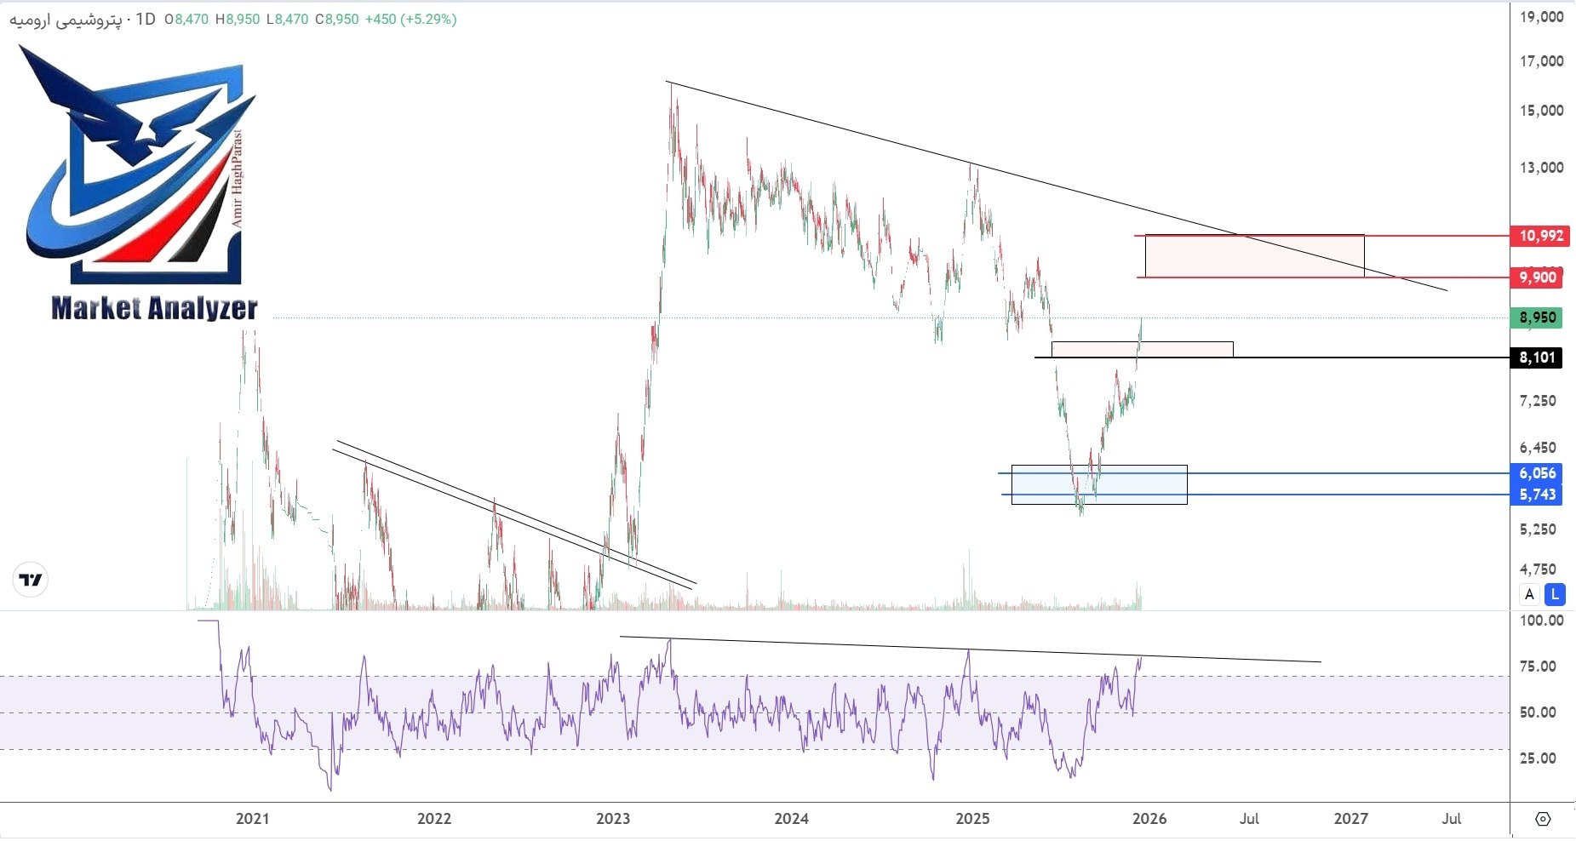Toggle auto scale 'A' button

point(1529,595)
